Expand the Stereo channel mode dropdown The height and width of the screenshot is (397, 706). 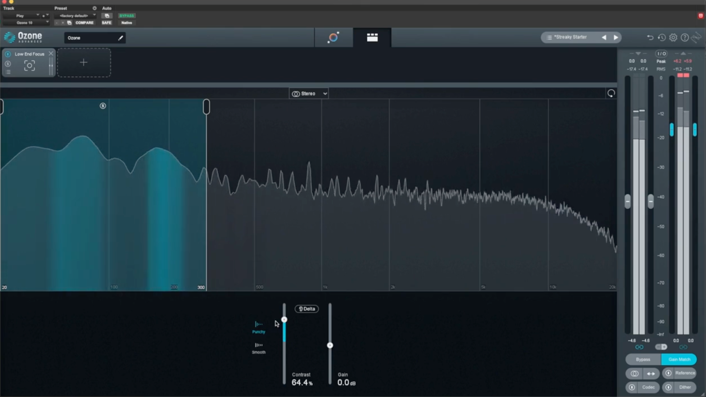309,94
